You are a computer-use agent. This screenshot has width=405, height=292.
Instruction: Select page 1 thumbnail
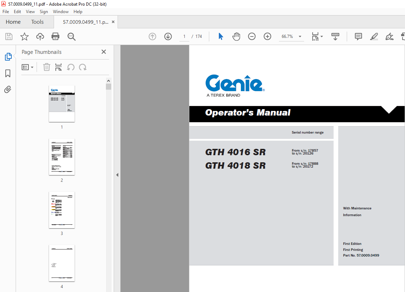62,104
